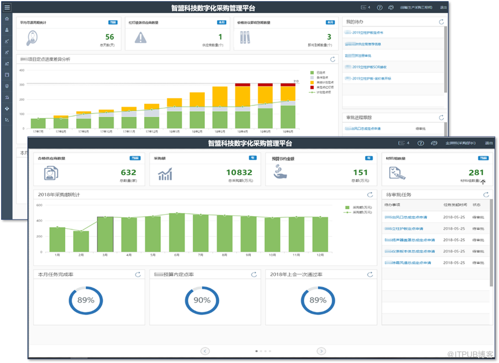Click the 待审批任务 list scrollbar
This screenshot has height=363, width=499.
click(492, 230)
